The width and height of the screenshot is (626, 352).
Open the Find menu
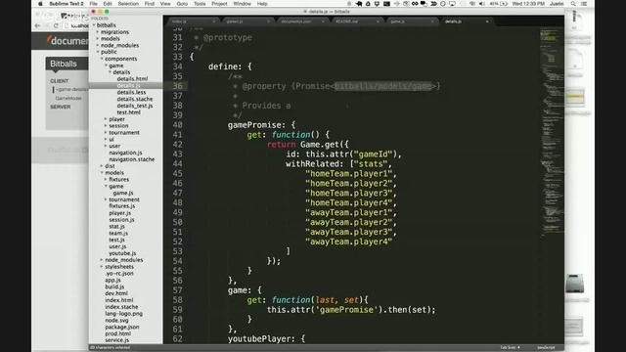pyautogui.click(x=150, y=4)
